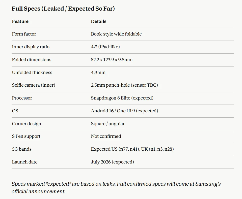Click the "Full Specs (Leaked / Expected So Far)" heading
The width and height of the screenshot is (242, 199).
tap(63, 9)
